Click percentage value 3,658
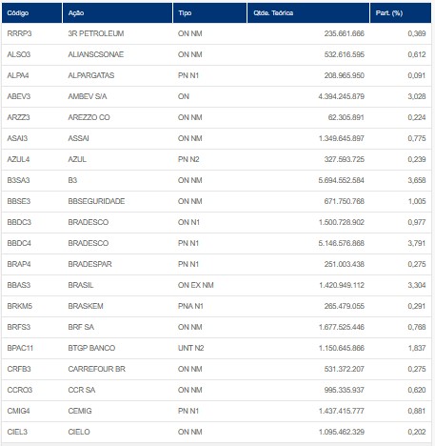This screenshot has height=446, width=435. (417, 180)
